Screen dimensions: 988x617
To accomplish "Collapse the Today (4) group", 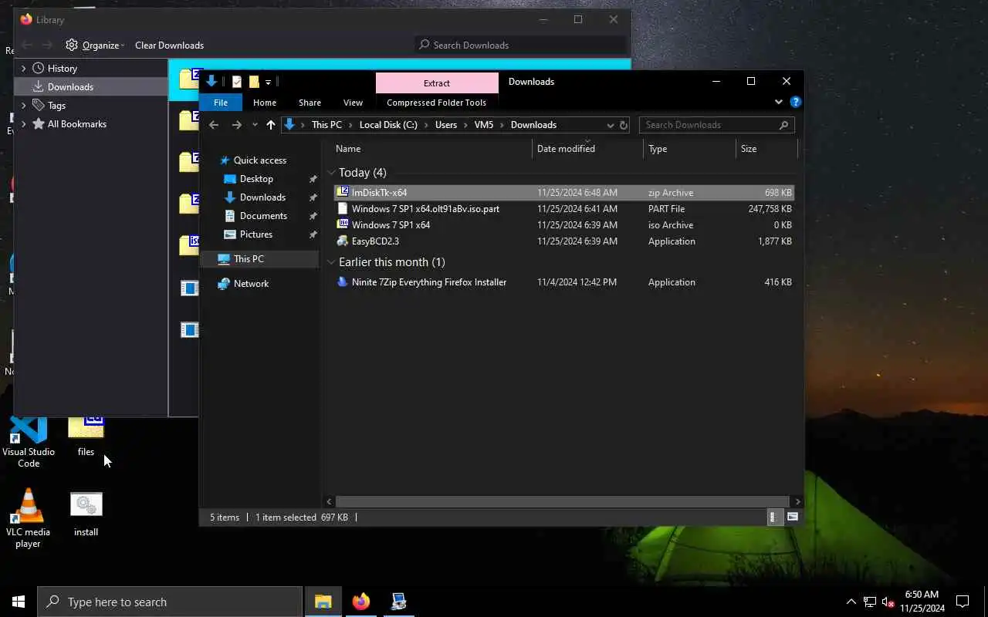I will pyautogui.click(x=331, y=173).
